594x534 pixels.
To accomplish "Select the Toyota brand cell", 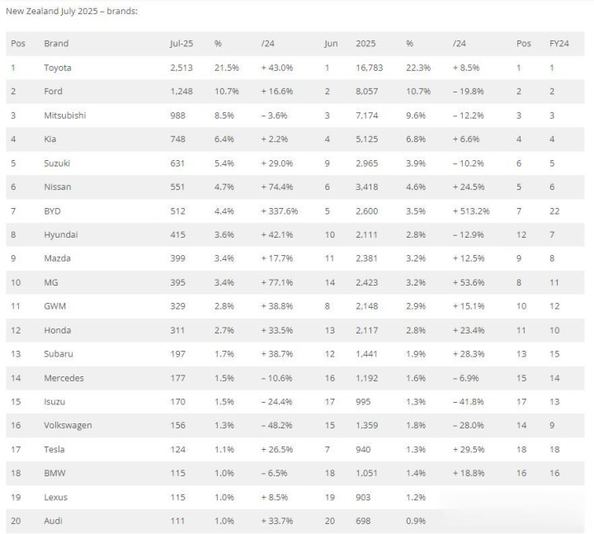I will coord(58,68).
